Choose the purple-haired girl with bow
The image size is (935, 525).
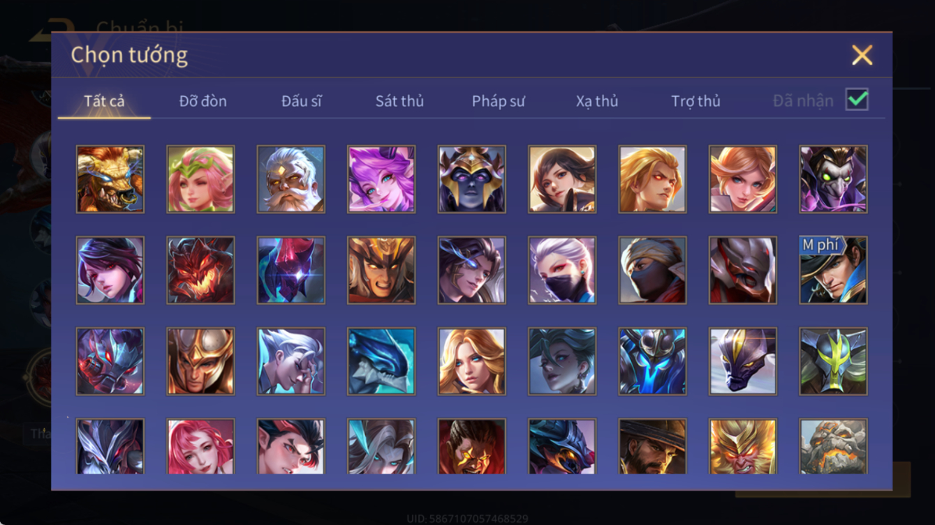pyautogui.click(x=381, y=179)
